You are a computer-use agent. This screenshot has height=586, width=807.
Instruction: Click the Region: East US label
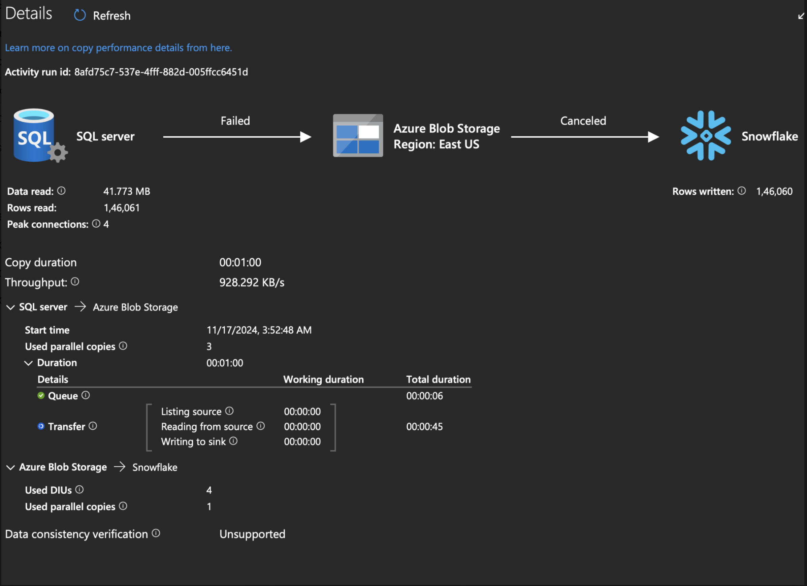click(x=436, y=144)
